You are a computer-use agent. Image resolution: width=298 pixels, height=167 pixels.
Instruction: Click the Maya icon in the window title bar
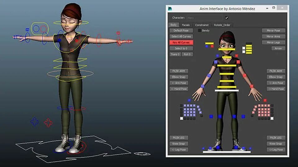[170, 9]
